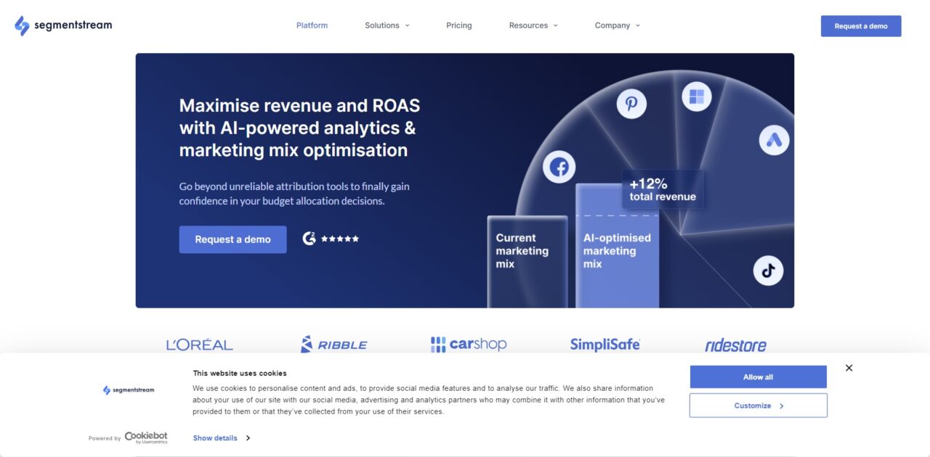Click the Pinterest icon in the chart

631,103
